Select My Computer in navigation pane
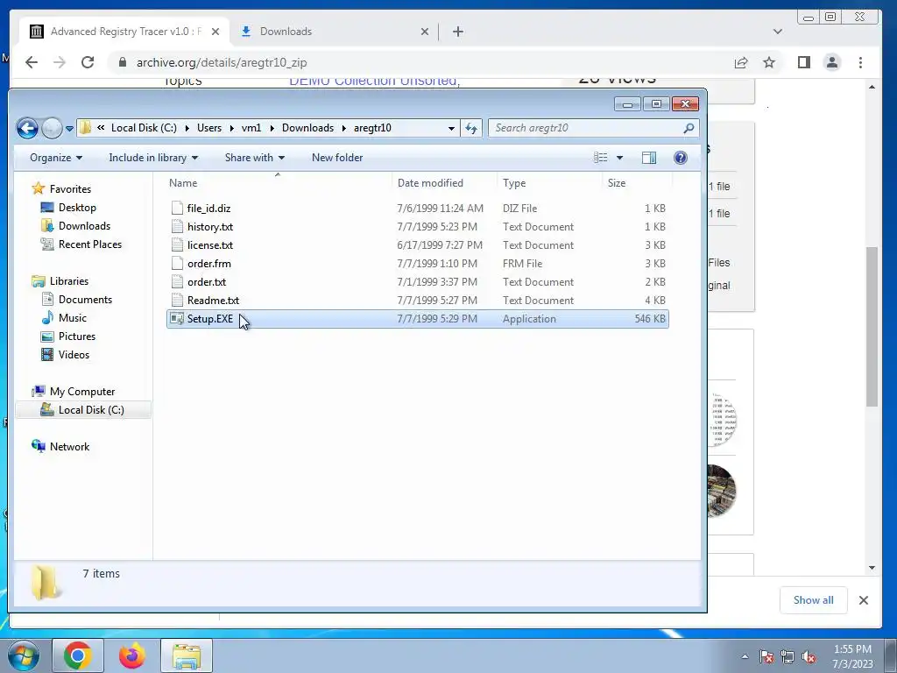 (x=81, y=392)
